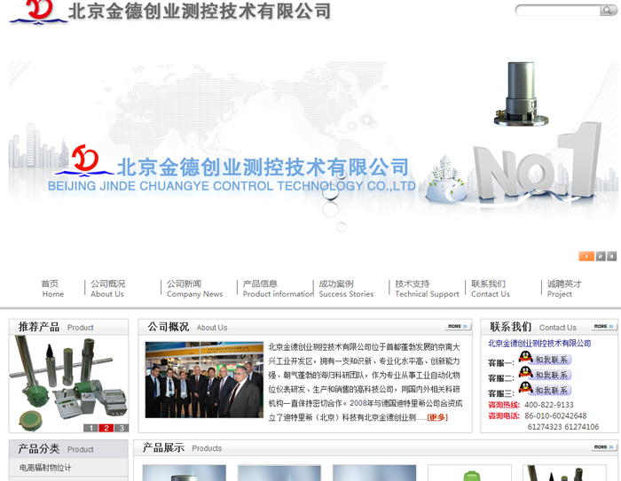Click MORE in 产品展示 Products panel
This screenshot has width=621, height=481.
coord(604,447)
